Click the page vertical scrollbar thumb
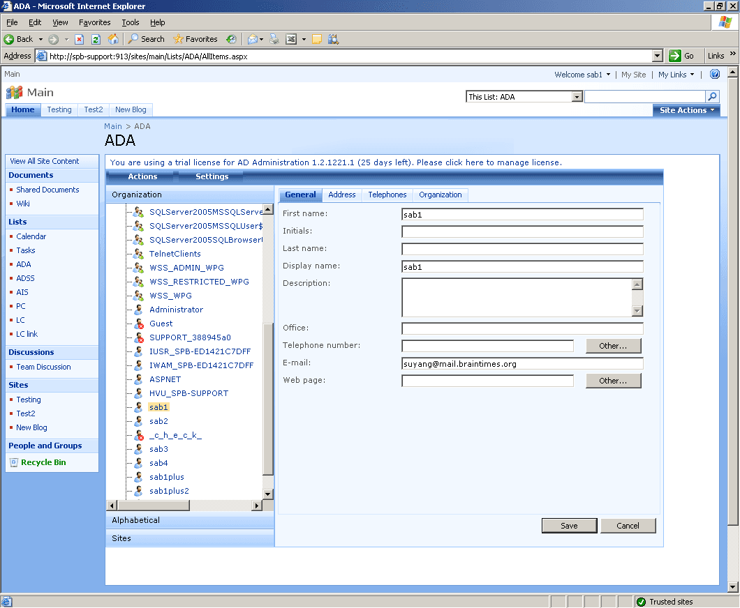 [732, 301]
